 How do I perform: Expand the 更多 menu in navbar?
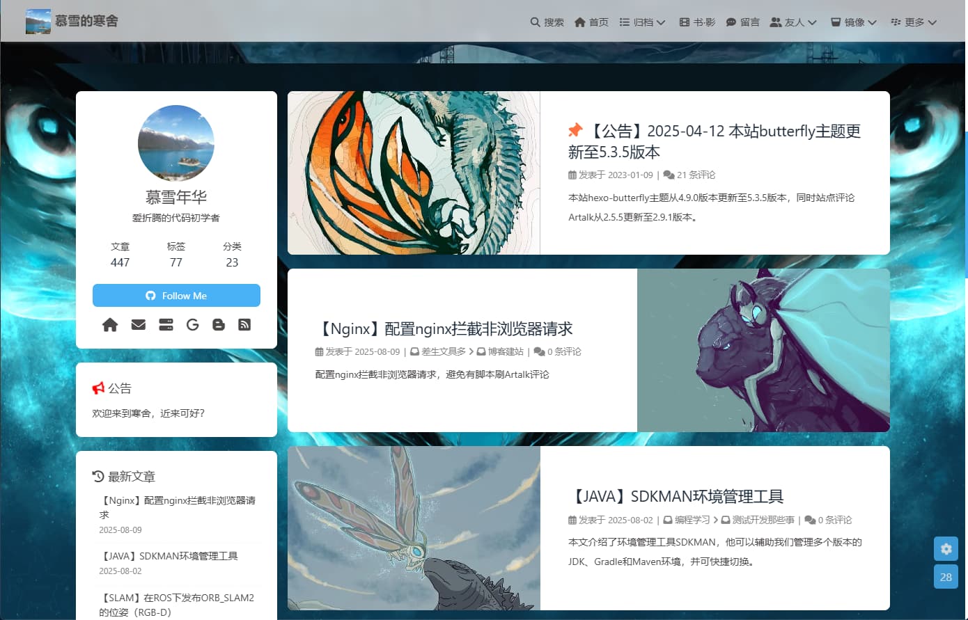pyautogui.click(x=914, y=22)
